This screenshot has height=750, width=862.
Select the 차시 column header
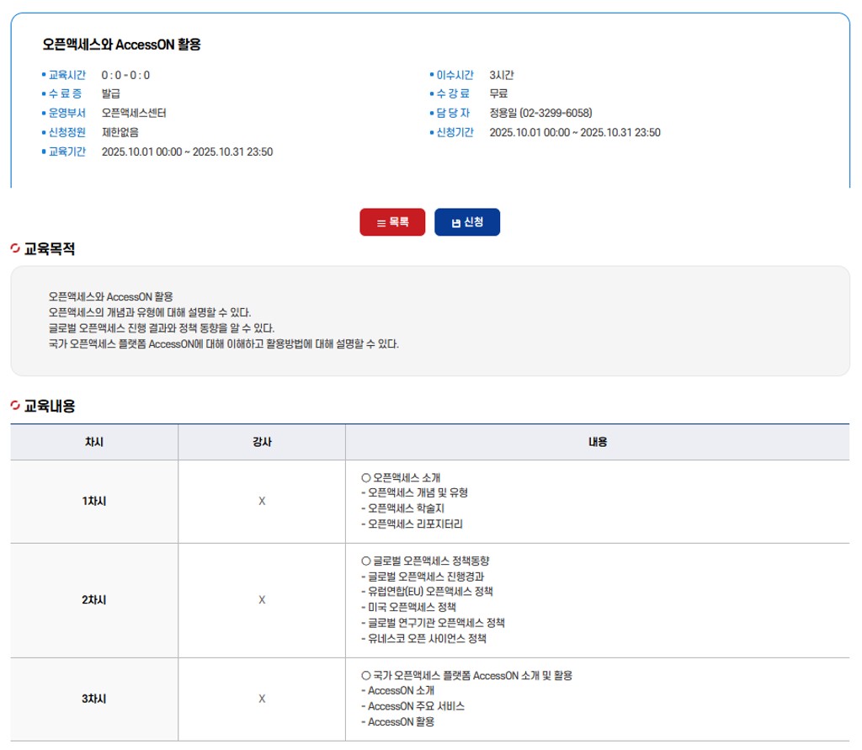pyautogui.click(x=93, y=442)
